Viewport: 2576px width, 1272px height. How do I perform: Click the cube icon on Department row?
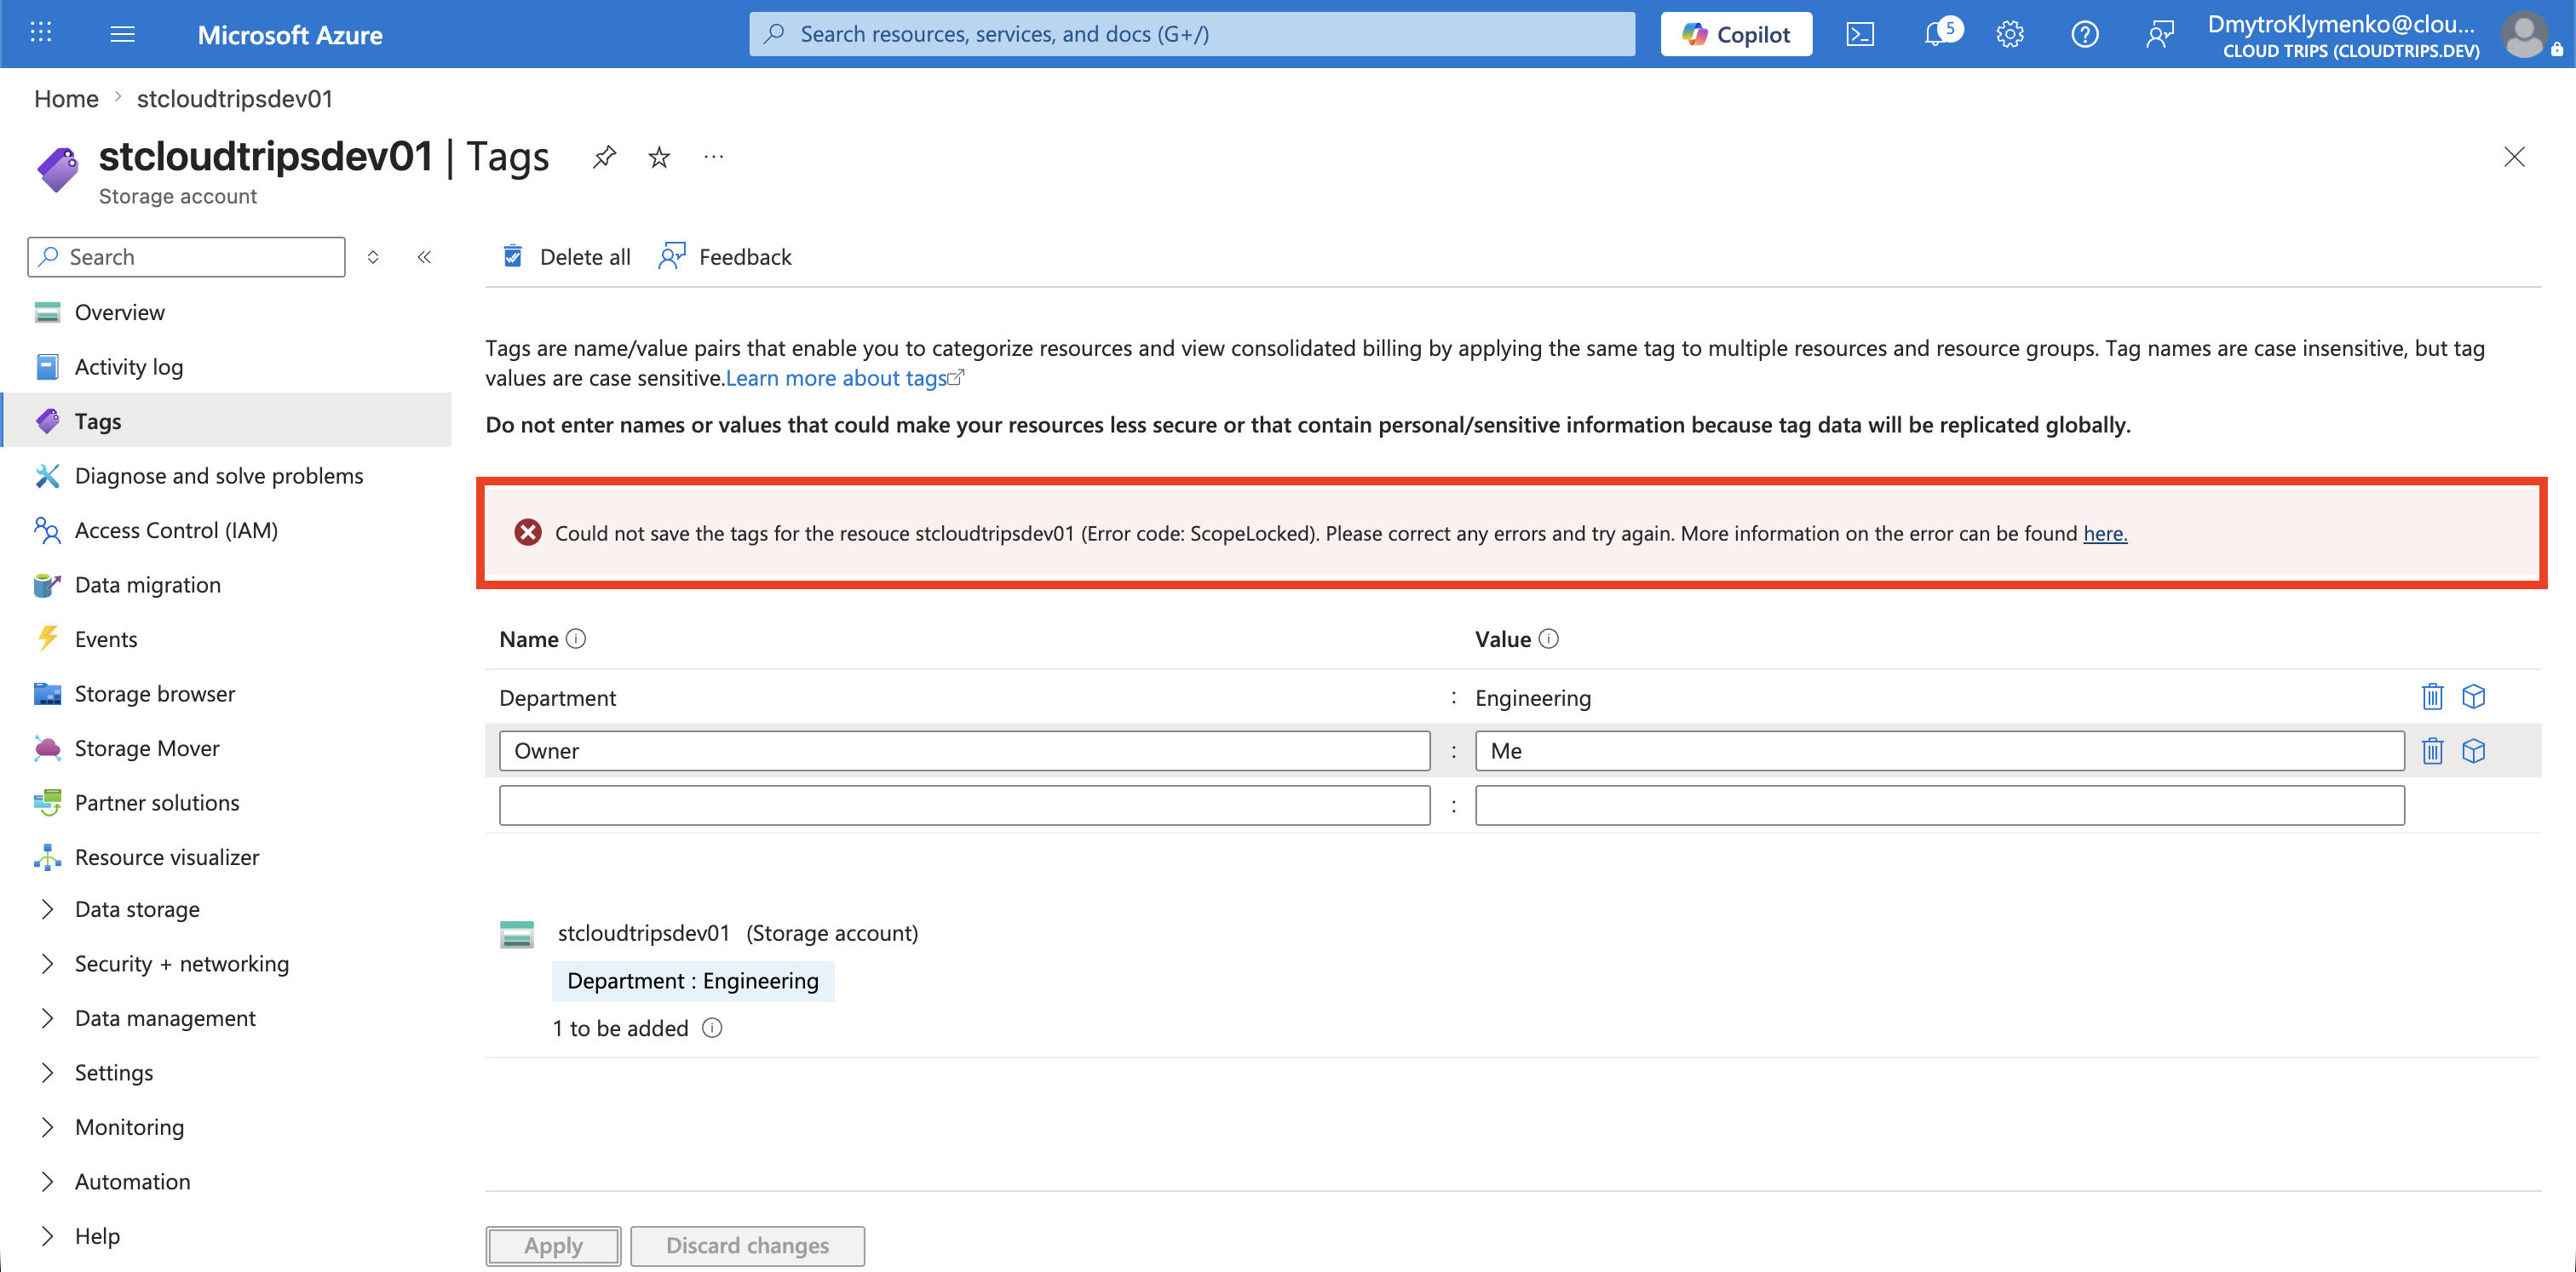pos(2473,696)
